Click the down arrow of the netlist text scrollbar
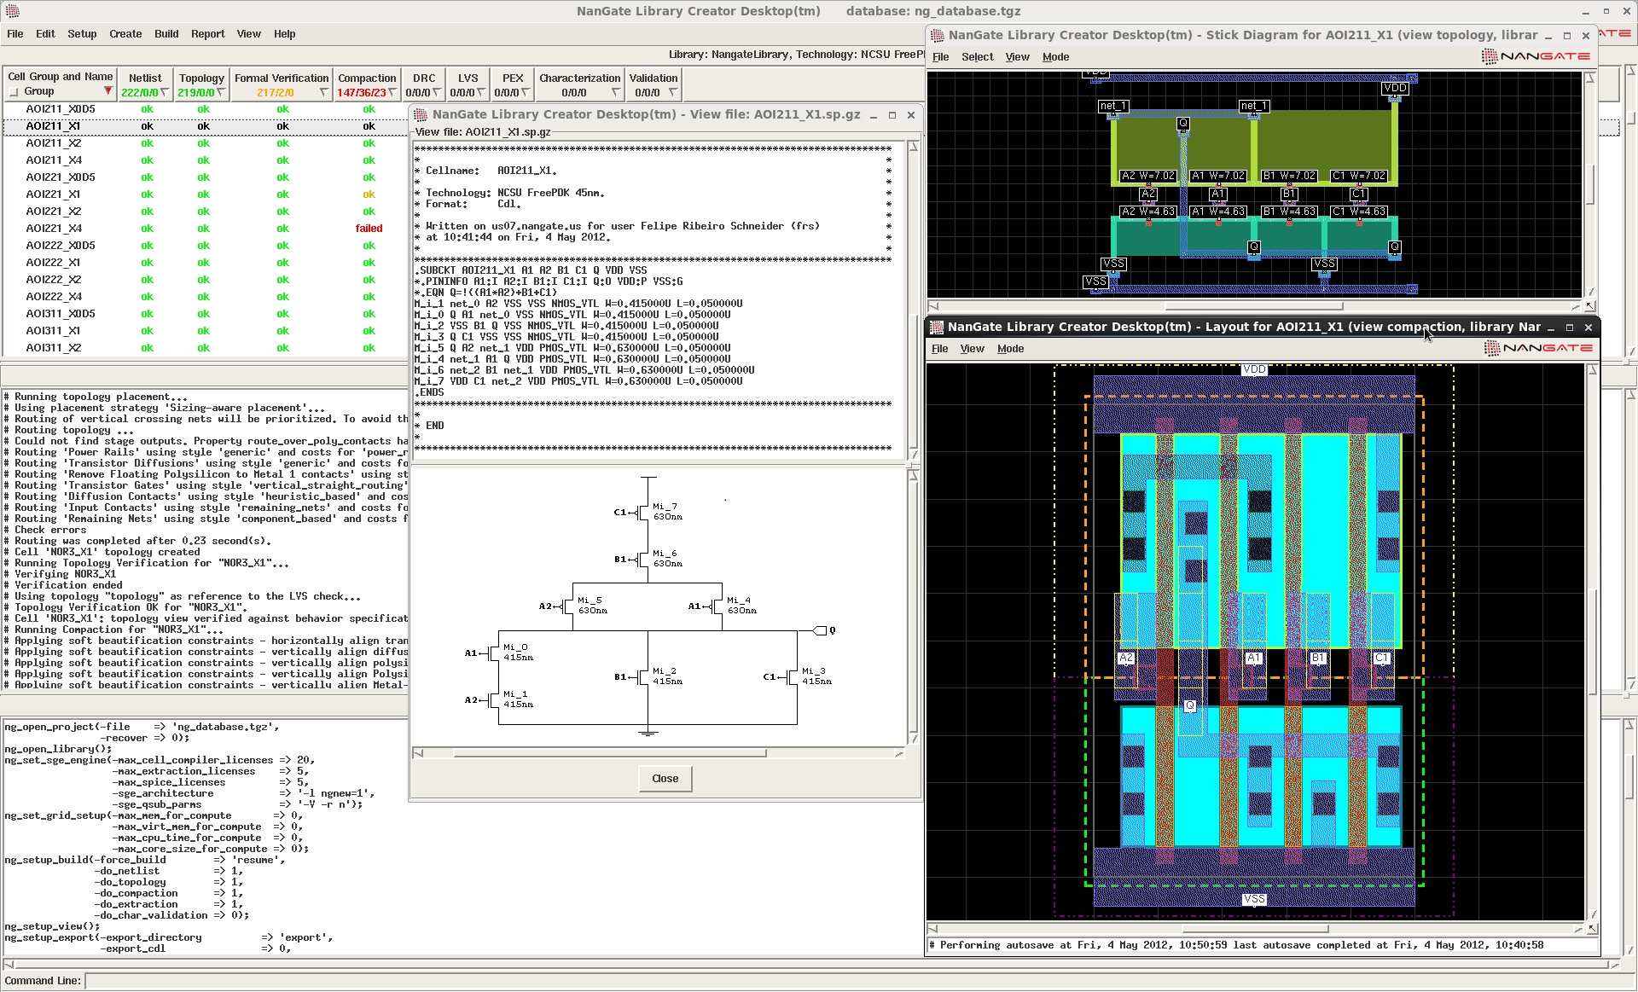Screen dimensions: 1638x992 point(913,454)
